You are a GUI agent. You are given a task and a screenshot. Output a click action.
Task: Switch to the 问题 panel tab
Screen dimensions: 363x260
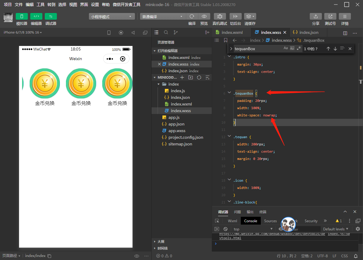click(x=237, y=212)
